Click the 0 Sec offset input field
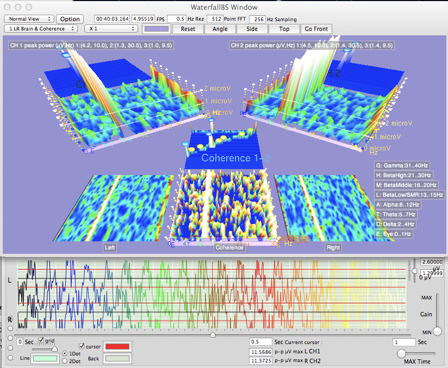 coord(20,342)
